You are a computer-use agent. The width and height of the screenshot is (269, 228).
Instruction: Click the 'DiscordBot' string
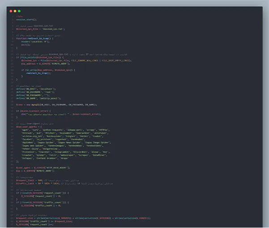pos(80,152)
